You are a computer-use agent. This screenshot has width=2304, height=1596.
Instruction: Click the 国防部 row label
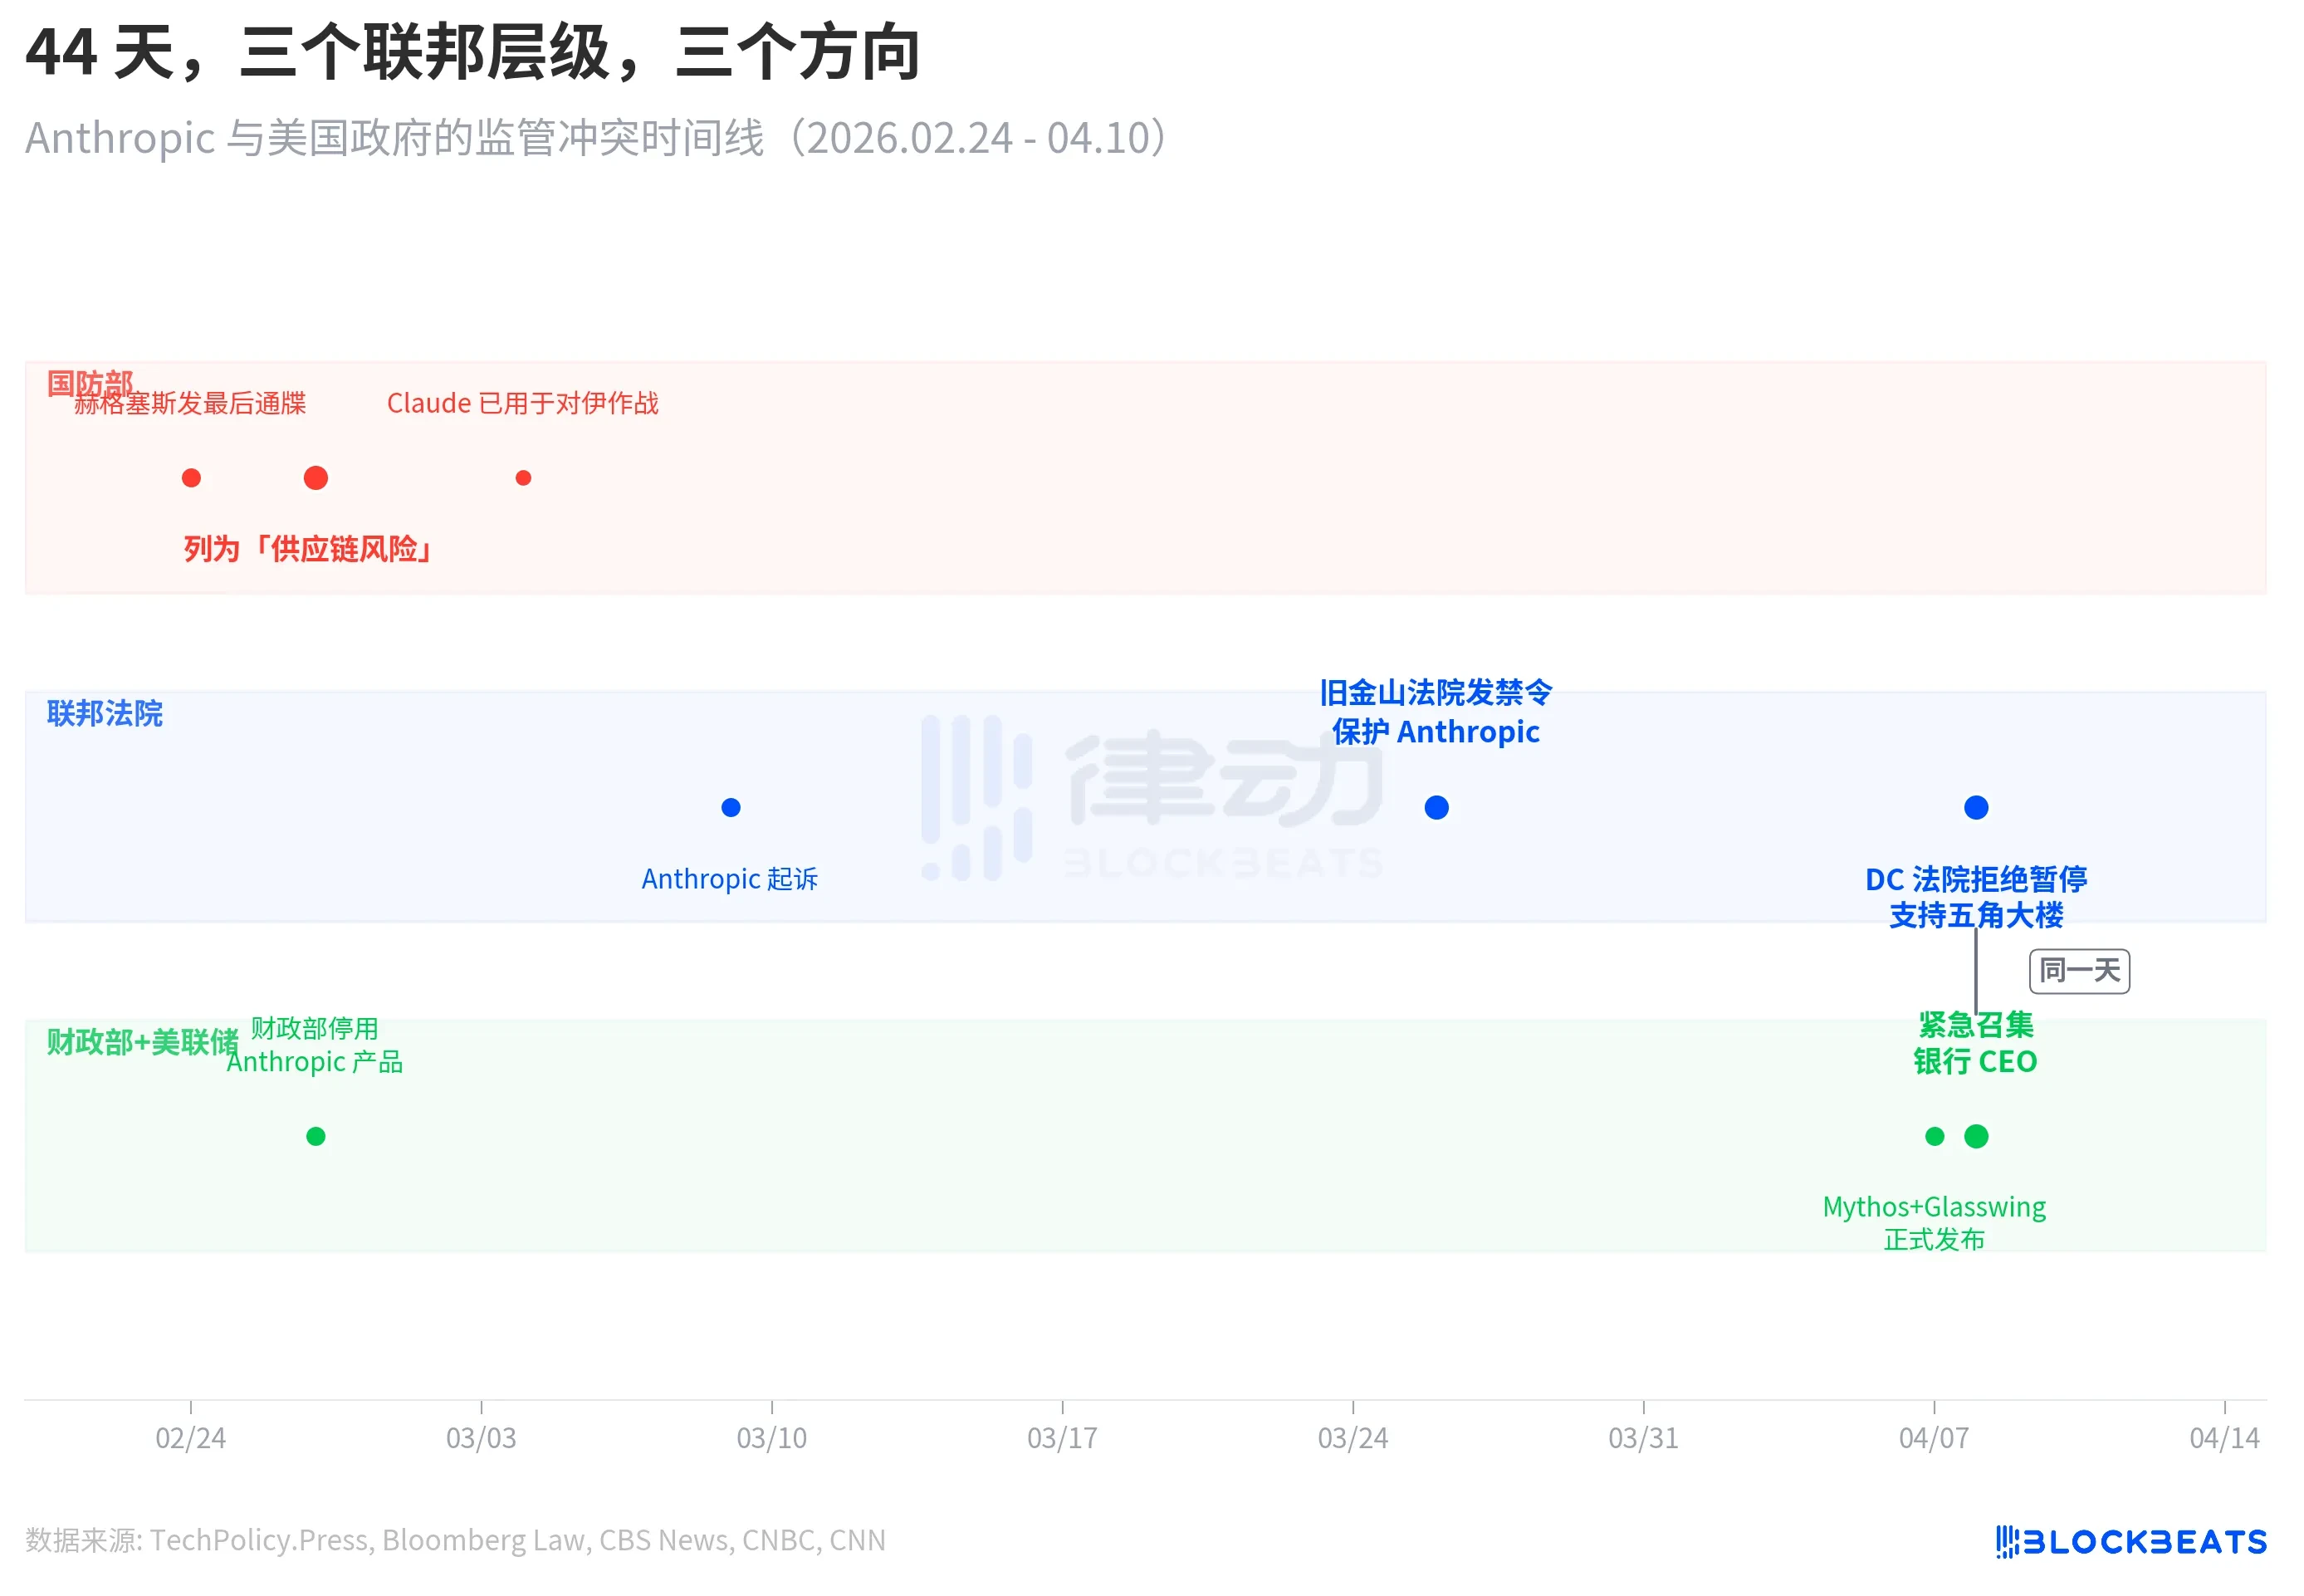[x=90, y=383]
